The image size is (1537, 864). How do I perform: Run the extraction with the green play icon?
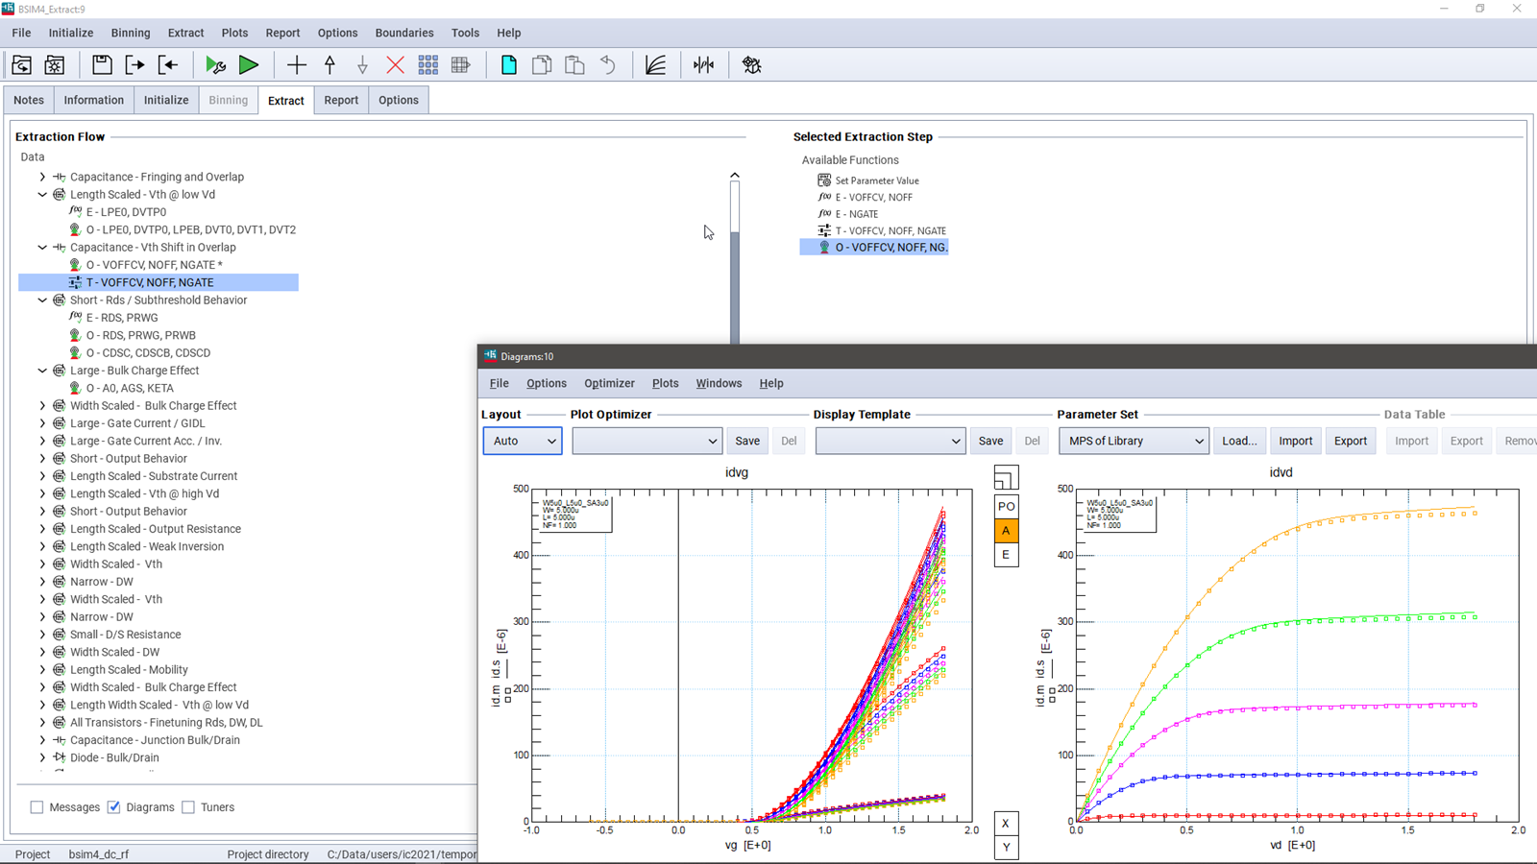tap(249, 64)
